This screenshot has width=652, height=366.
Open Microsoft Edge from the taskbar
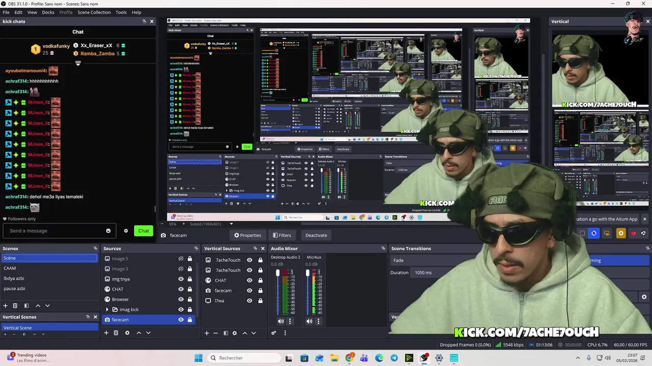(x=379, y=358)
